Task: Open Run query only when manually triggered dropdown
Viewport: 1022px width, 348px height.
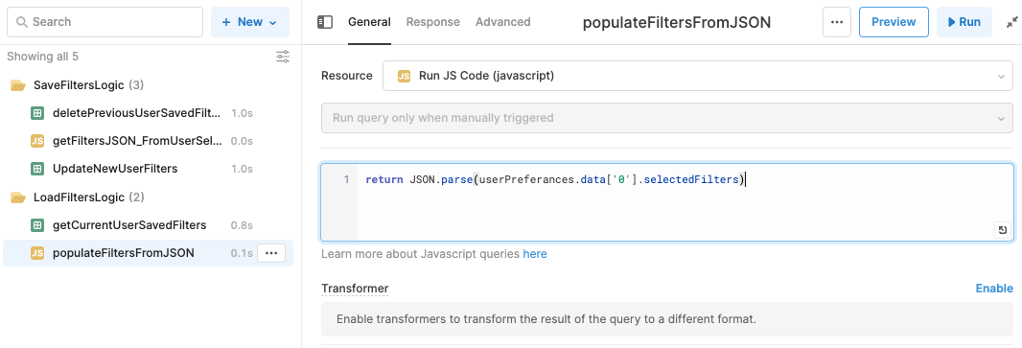Action: pyautogui.click(x=666, y=118)
